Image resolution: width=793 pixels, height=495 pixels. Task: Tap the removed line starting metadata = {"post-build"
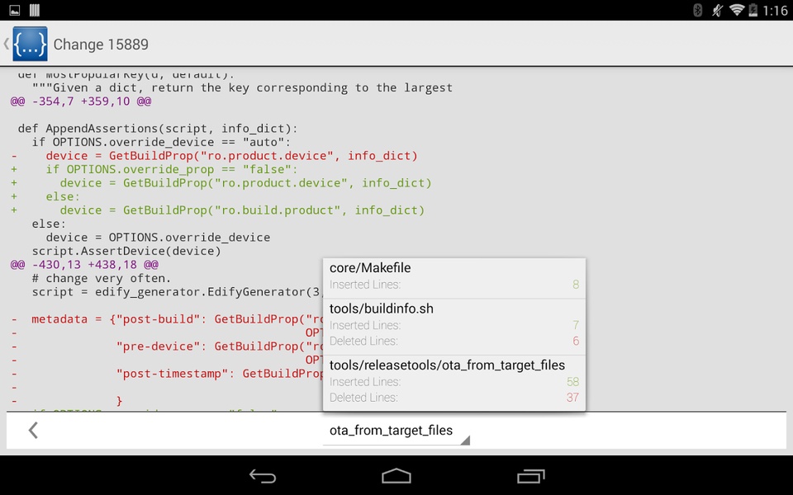tap(167, 319)
